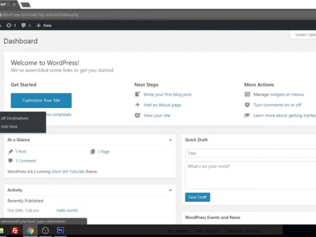This screenshot has width=316, height=237.
Task: Click the What's on your mind text area
Action: pyautogui.click(x=251, y=175)
